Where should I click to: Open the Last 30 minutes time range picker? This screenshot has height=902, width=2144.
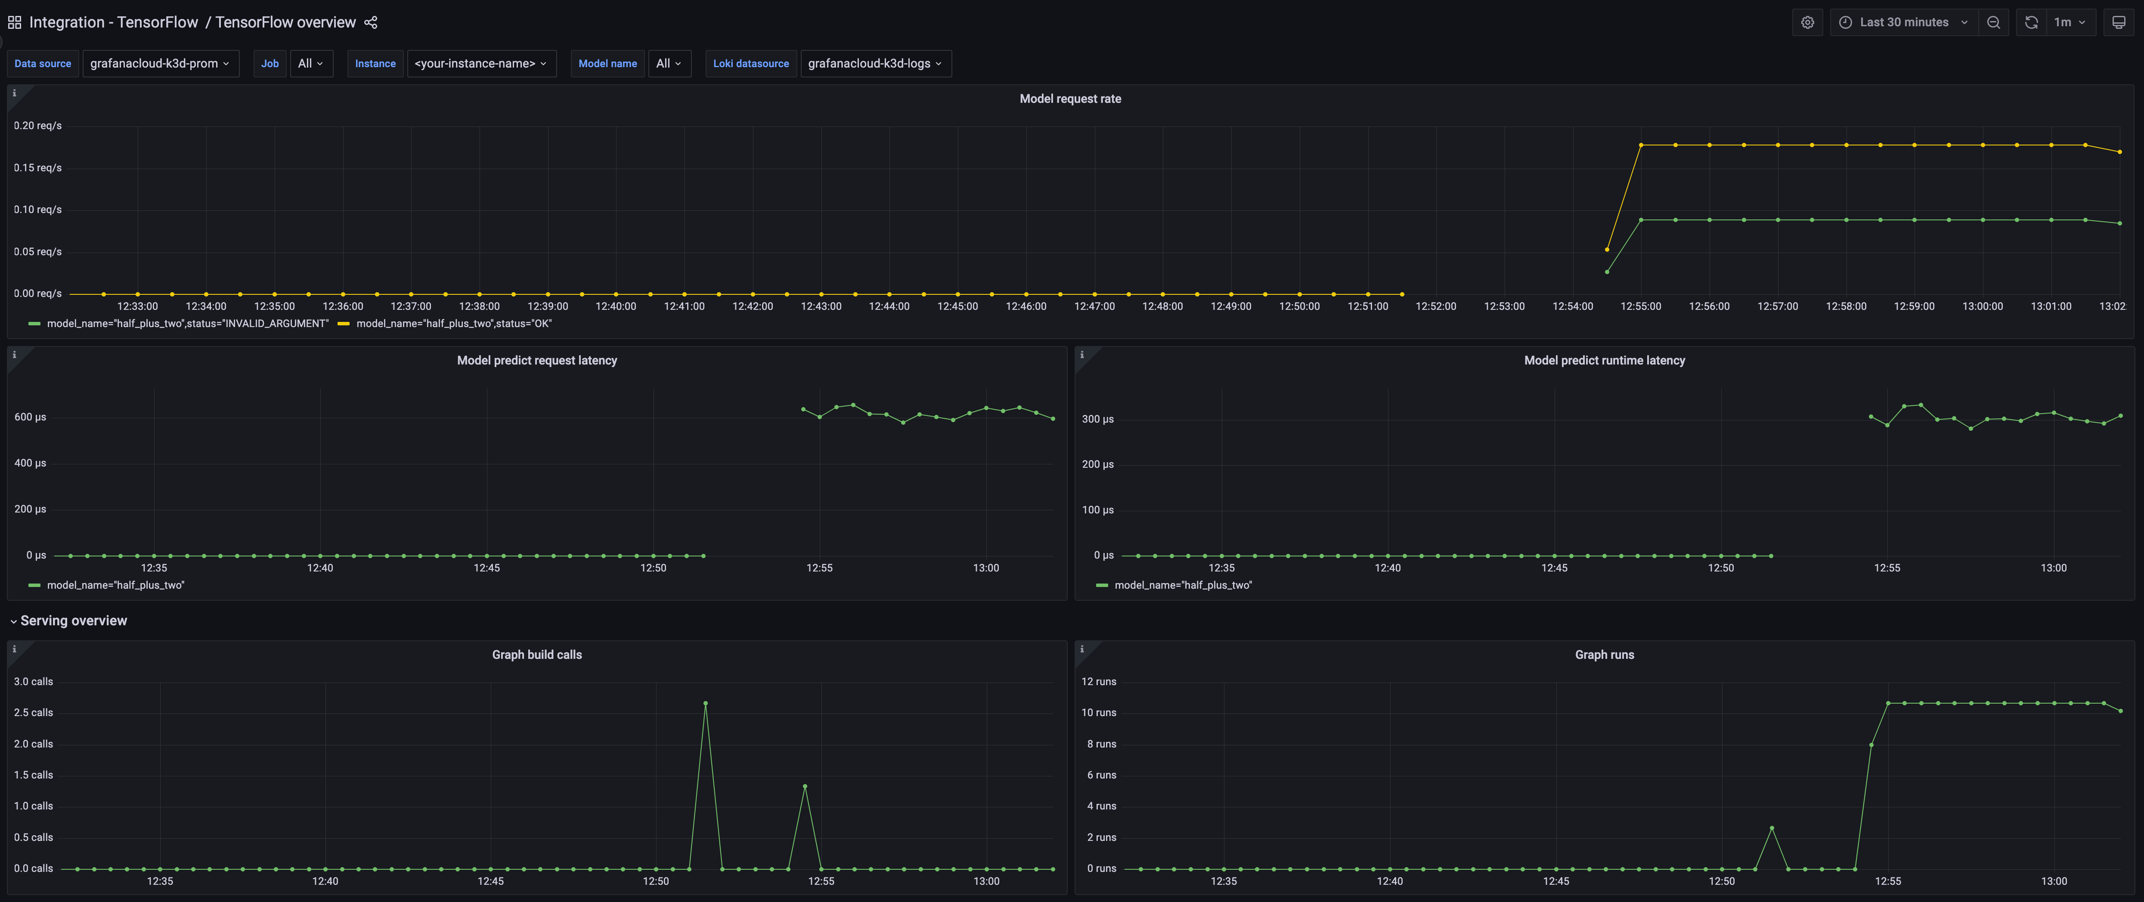pos(1902,22)
